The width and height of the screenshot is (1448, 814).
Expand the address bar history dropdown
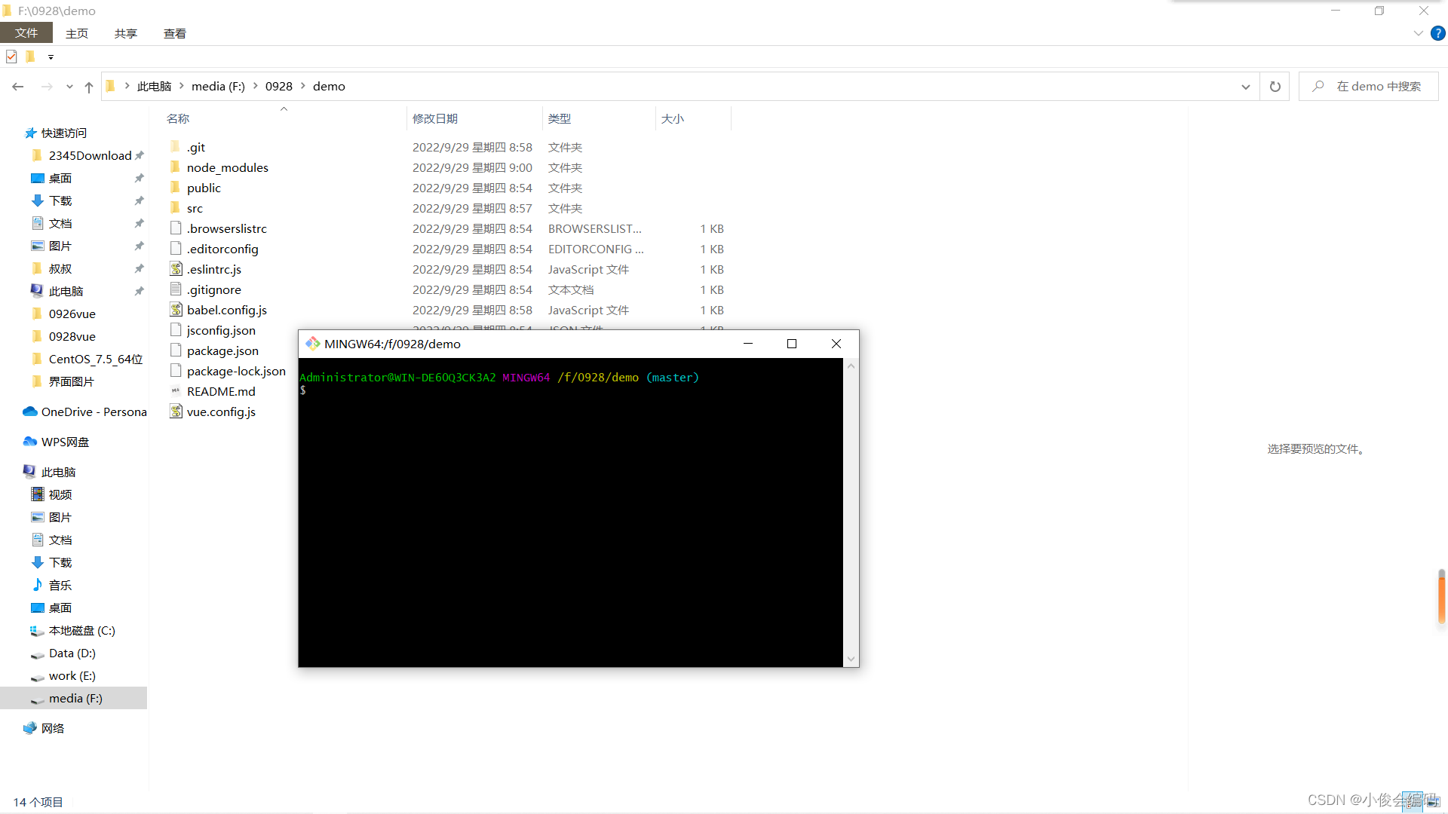point(1246,87)
